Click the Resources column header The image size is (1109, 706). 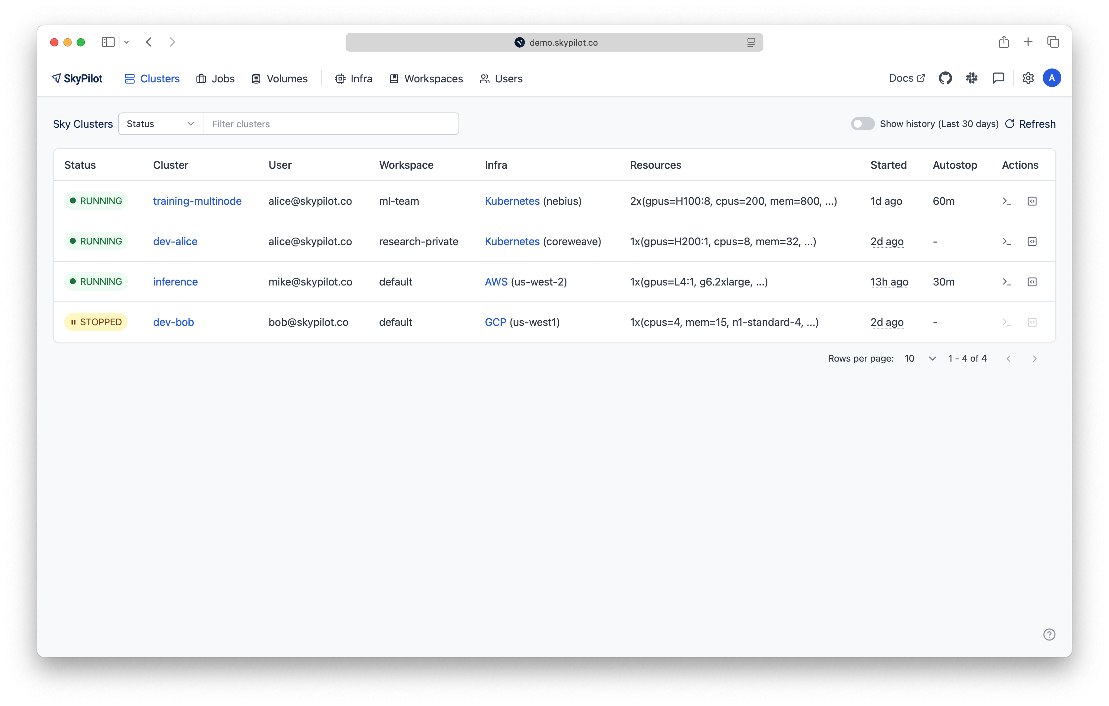655,165
